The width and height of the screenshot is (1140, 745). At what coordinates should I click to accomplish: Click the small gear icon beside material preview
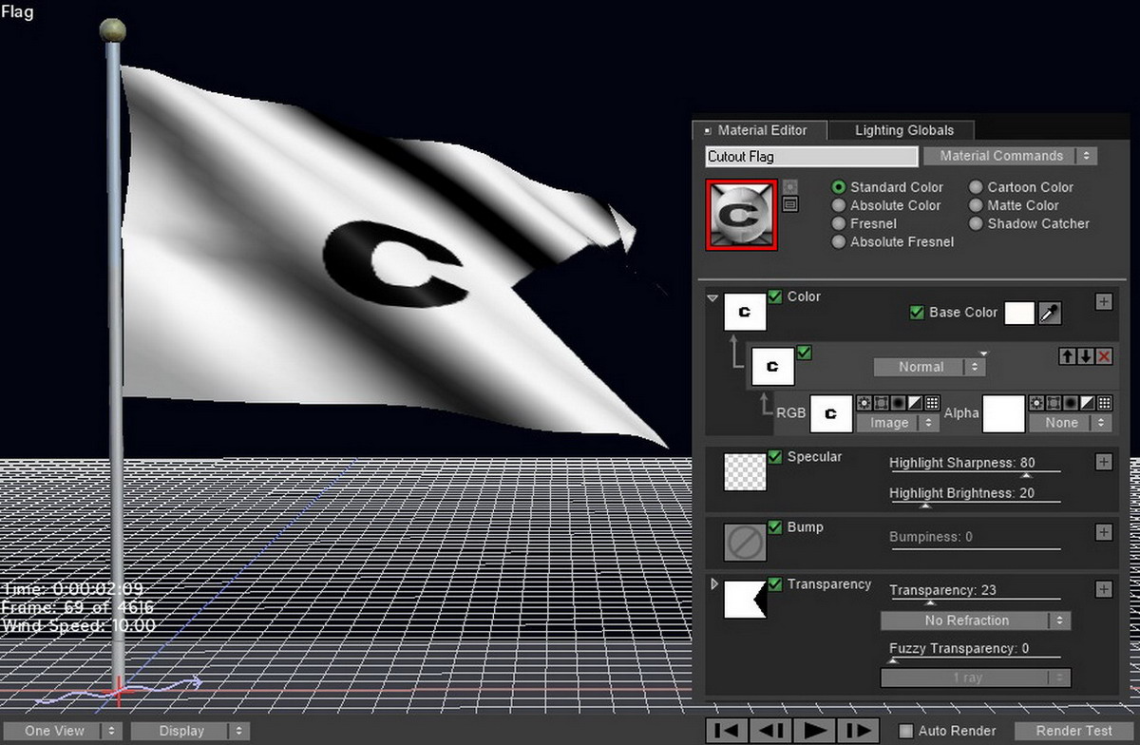[x=790, y=187]
